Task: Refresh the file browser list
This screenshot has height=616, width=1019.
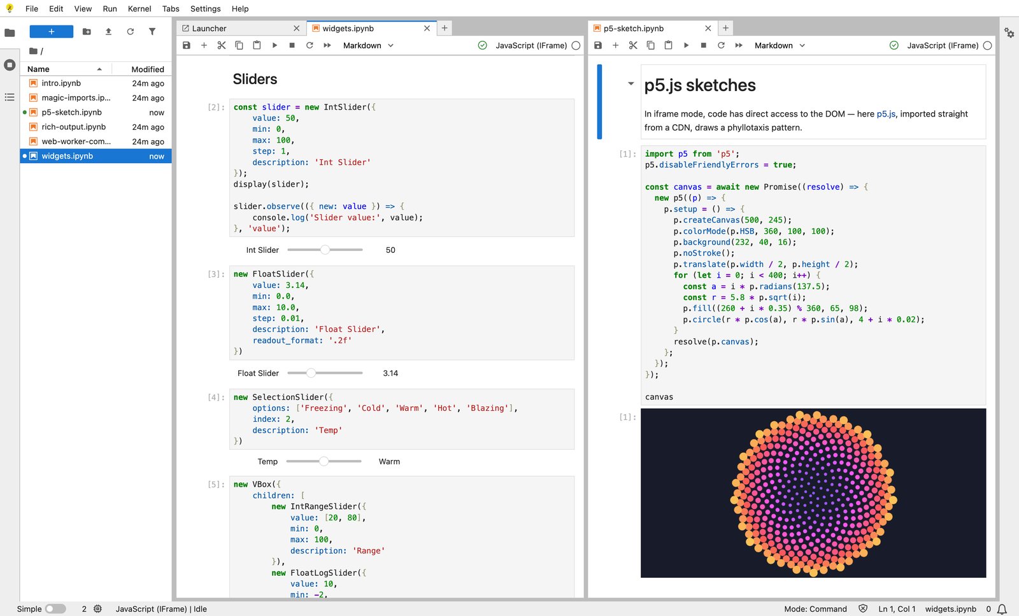Action: (130, 31)
